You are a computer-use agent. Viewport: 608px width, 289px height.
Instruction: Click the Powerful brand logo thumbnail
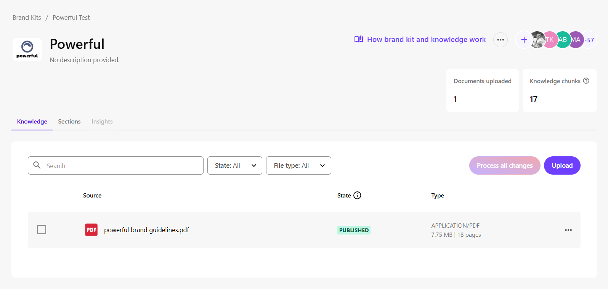(27, 49)
